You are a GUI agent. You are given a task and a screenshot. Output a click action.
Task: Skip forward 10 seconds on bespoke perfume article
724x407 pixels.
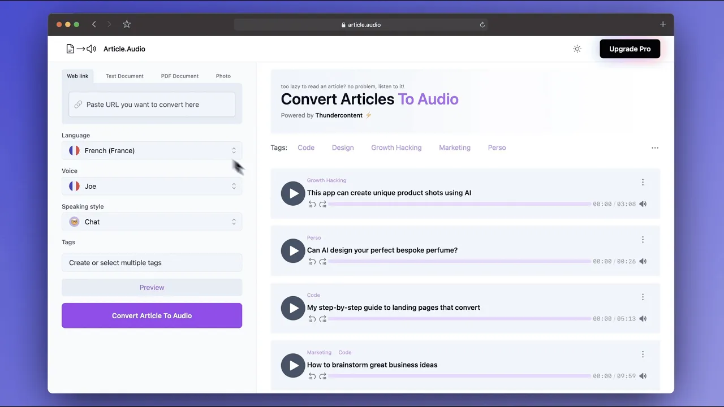click(x=322, y=262)
